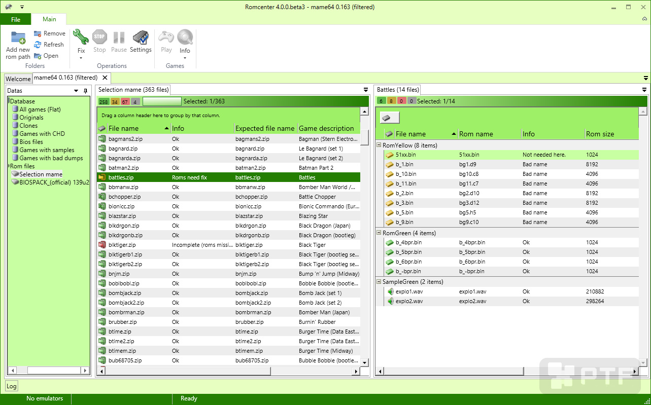Switch to the Main ribbon tab
Image resolution: width=651 pixels, height=405 pixels.
[49, 19]
